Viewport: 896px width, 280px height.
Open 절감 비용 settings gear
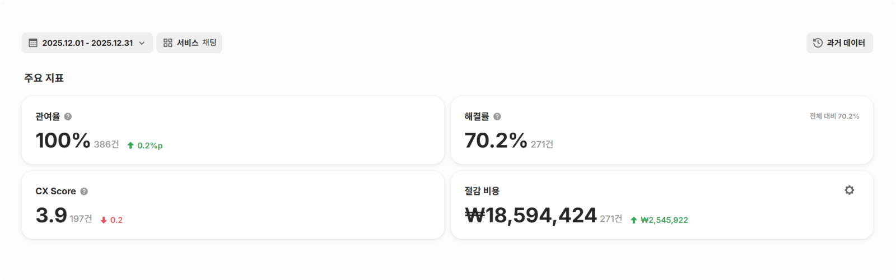tap(849, 190)
